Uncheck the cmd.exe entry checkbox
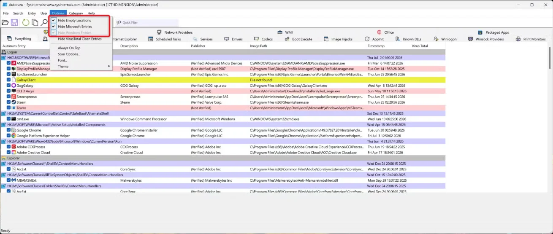553x234 pixels. [x=8, y=119]
